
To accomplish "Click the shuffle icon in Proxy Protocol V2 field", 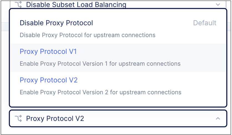I will 19,119.
